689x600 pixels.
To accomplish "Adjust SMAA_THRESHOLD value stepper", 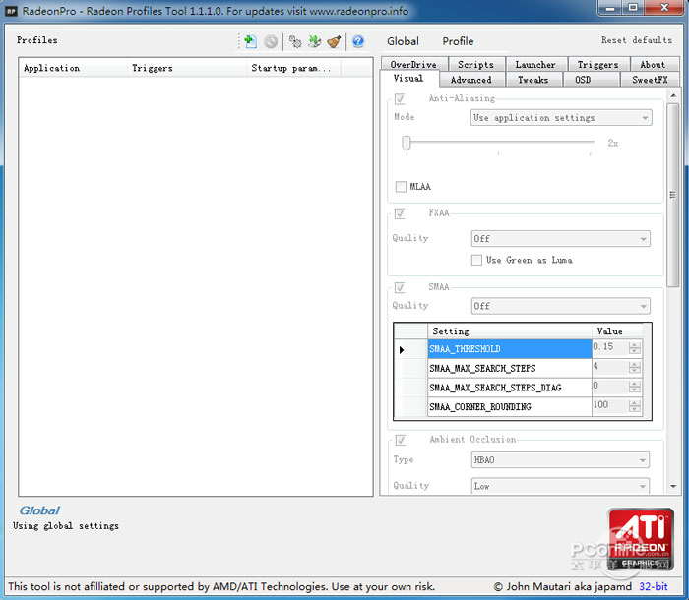I will (x=634, y=348).
